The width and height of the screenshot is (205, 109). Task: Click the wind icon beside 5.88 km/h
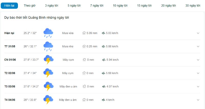click(104, 47)
